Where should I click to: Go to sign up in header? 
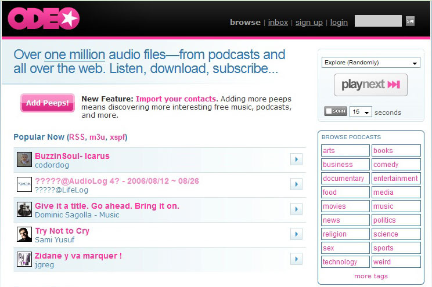pyautogui.click(x=309, y=22)
